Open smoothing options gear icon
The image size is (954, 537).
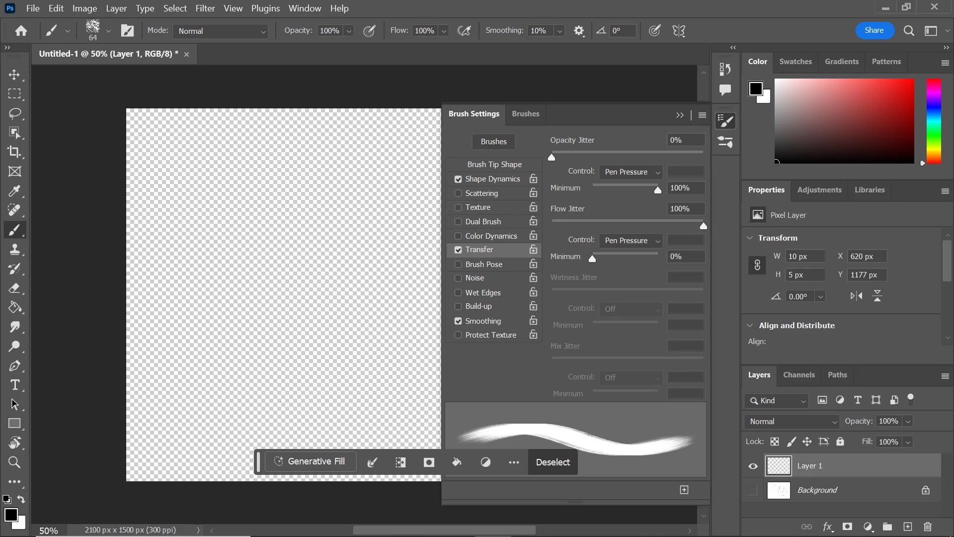[579, 31]
